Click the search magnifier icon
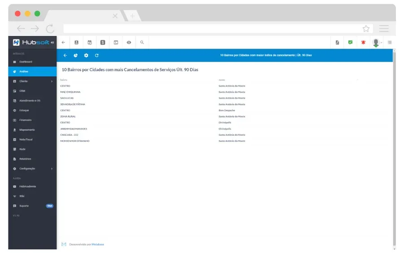This screenshot has width=404, height=253. click(x=142, y=42)
